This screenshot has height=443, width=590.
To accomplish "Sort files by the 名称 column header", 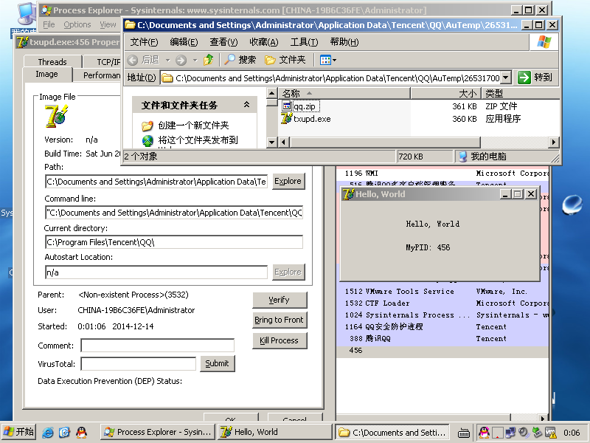I will 344,93.
